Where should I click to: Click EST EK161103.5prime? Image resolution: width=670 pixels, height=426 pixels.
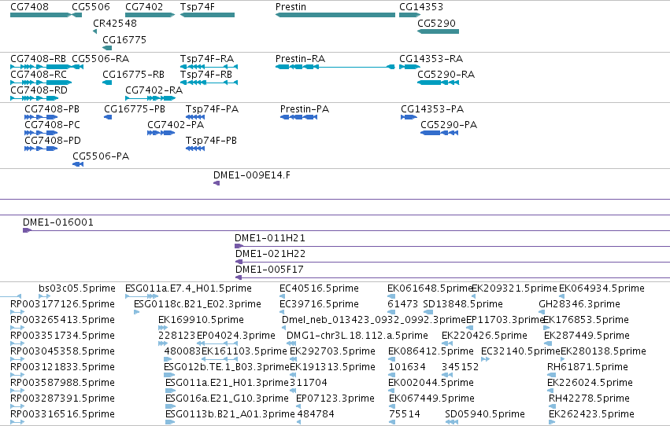tap(220, 359)
